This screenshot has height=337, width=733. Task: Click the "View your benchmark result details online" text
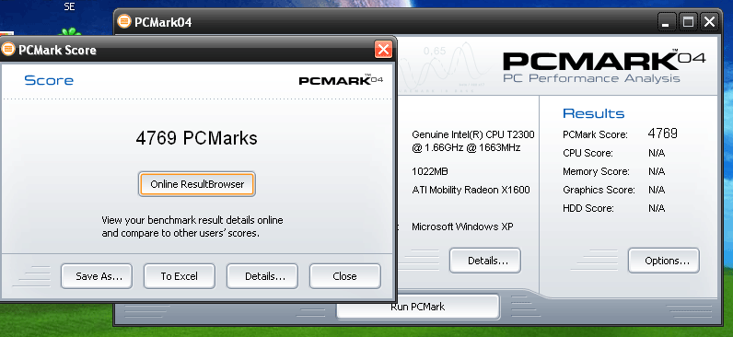click(192, 220)
